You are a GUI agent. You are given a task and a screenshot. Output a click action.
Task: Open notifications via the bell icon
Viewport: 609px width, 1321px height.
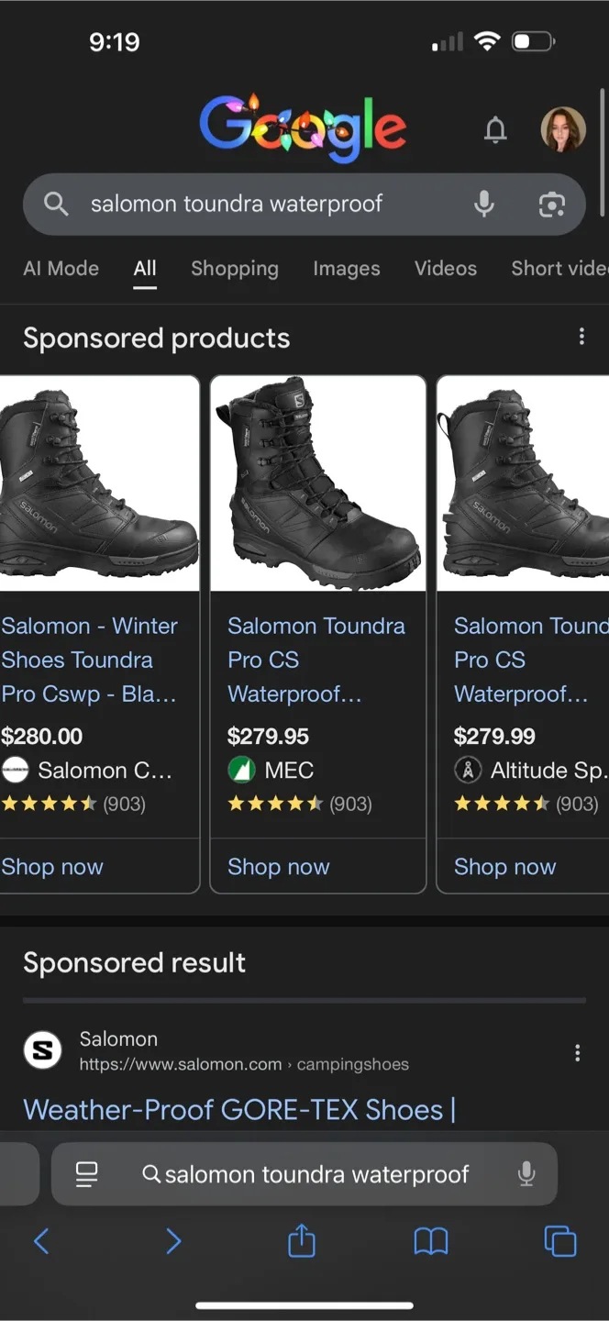click(495, 129)
